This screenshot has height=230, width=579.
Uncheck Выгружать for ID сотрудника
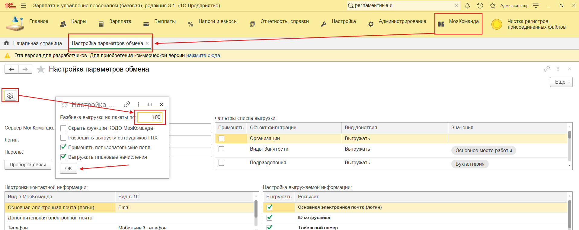point(270,218)
